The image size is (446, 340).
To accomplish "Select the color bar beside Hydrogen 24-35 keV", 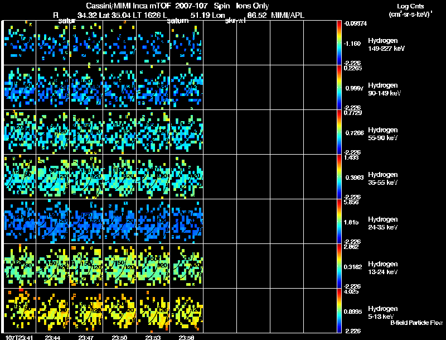I will point(340,222).
